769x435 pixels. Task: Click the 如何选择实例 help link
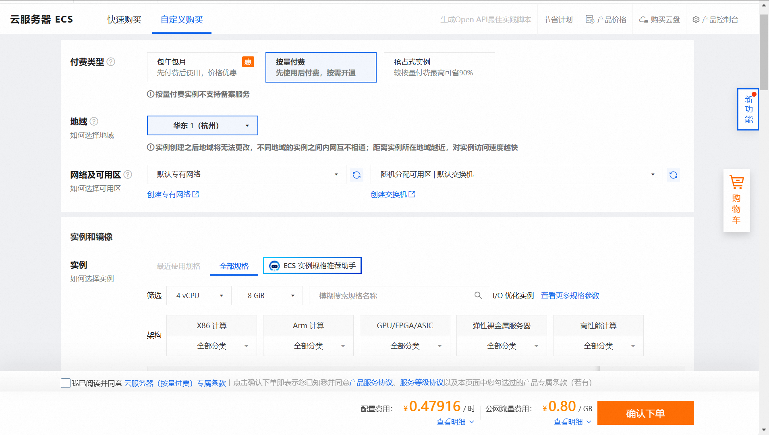(92, 278)
